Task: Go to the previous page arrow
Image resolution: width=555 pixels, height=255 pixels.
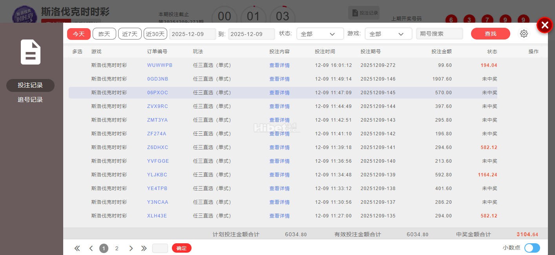Action: (91, 248)
